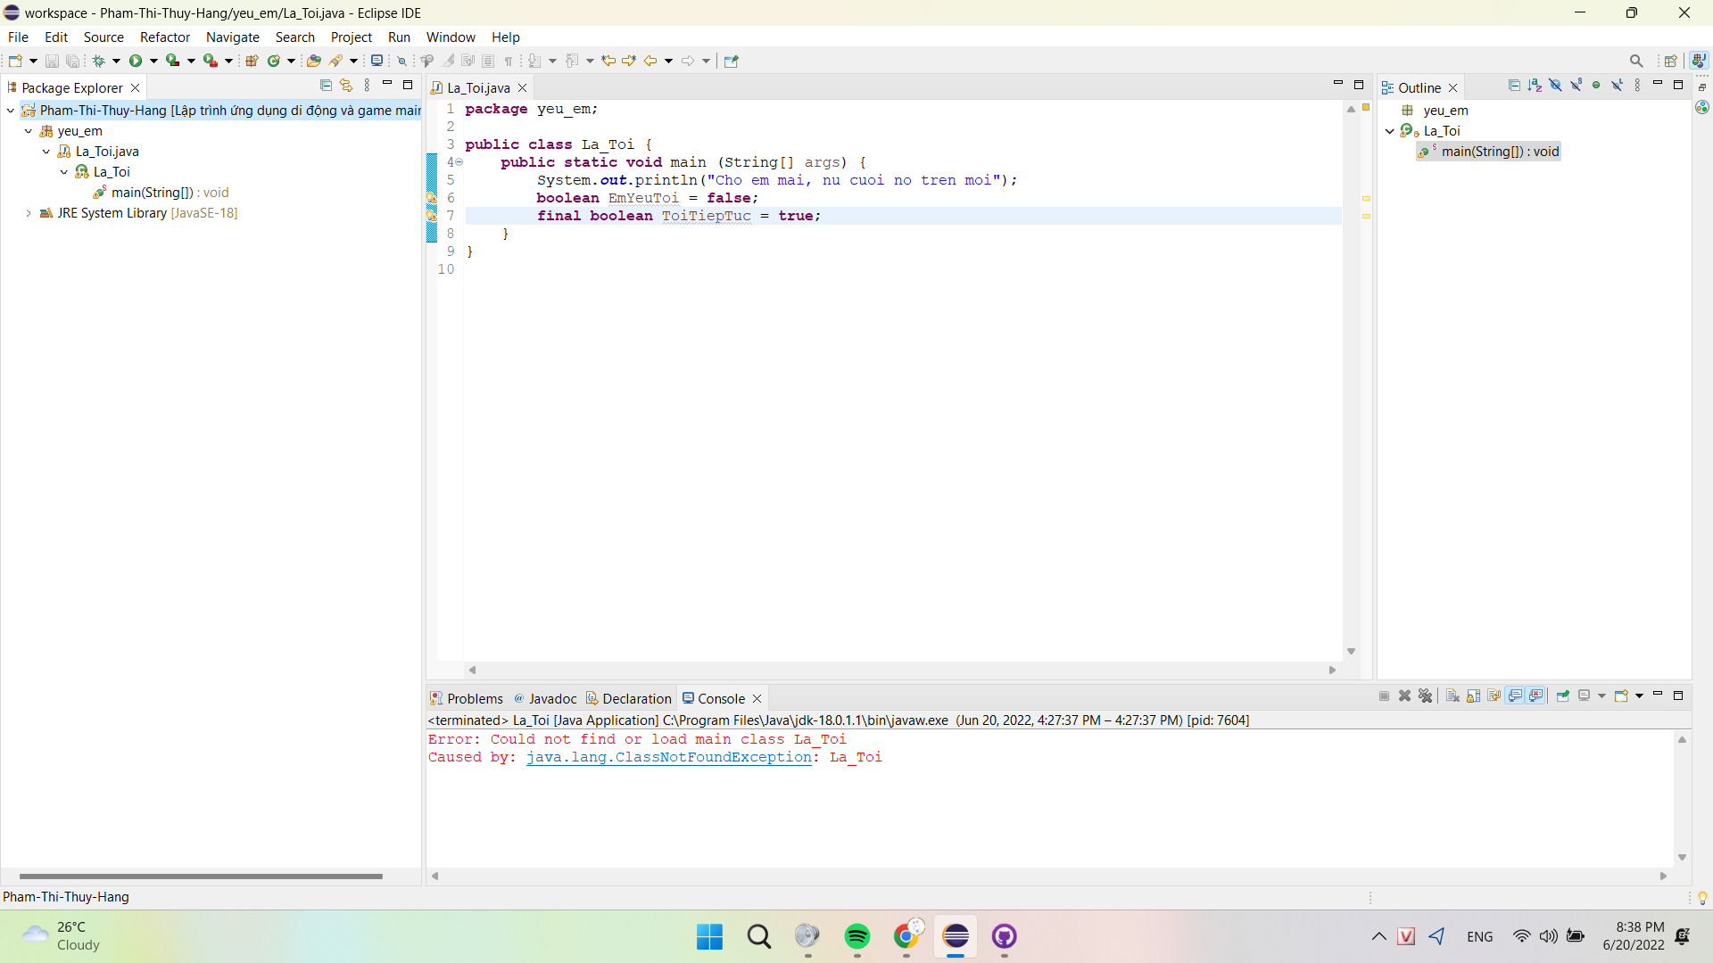Expand the JRE System Library node
The height and width of the screenshot is (963, 1713).
(27, 213)
